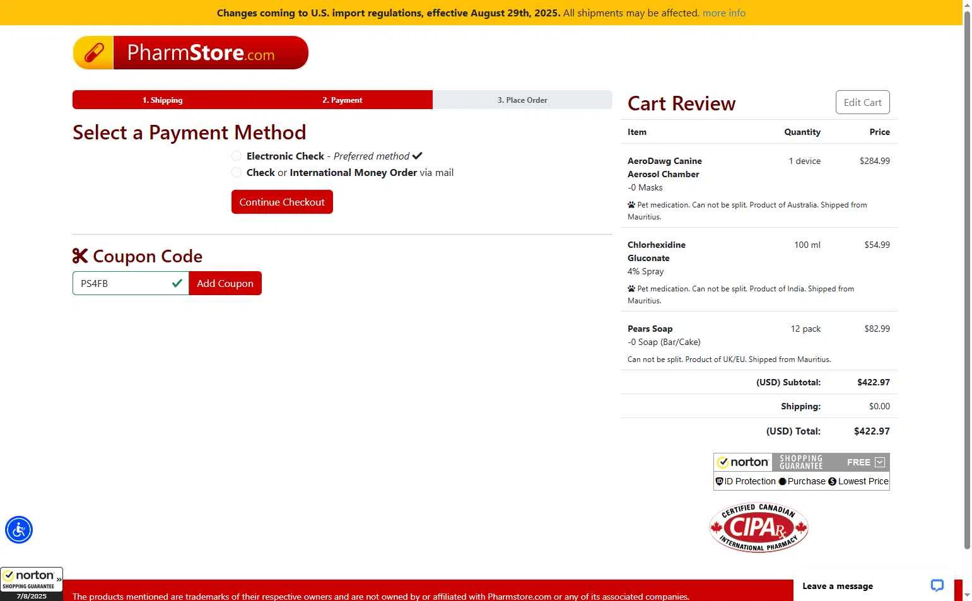The height and width of the screenshot is (601, 972).
Task: Click the Quantity column header
Action: click(802, 132)
